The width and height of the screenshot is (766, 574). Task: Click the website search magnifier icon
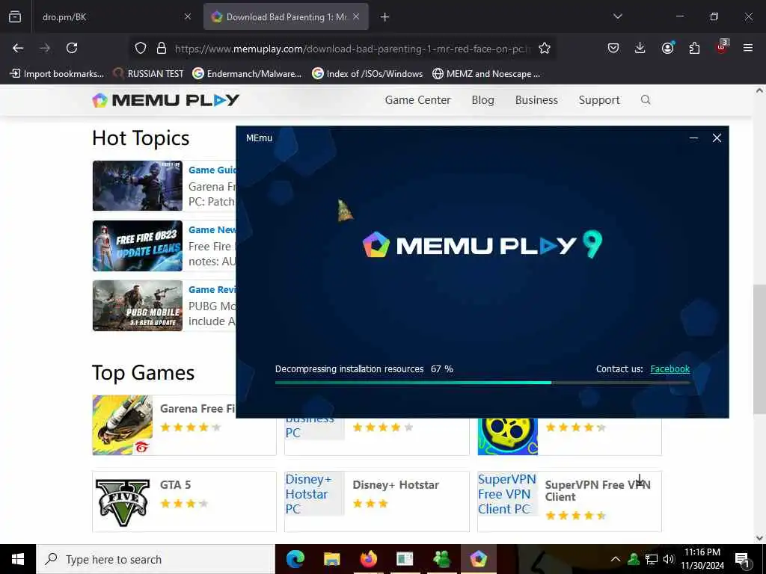tap(646, 100)
